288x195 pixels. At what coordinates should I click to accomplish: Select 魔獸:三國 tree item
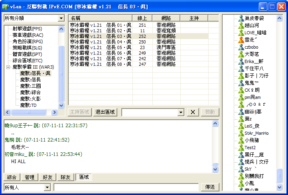point(30,86)
